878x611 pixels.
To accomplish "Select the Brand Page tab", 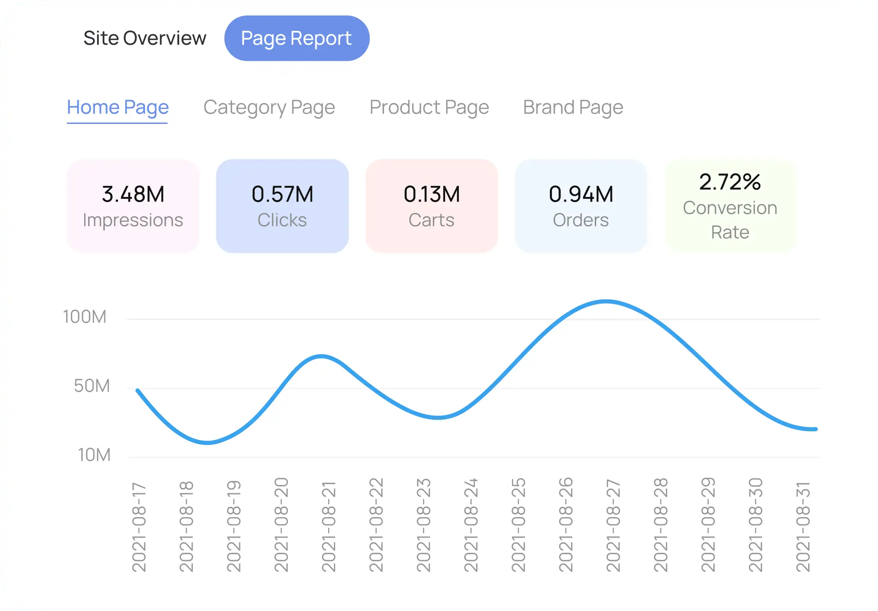I will pyautogui.click(x=573, y=107).
